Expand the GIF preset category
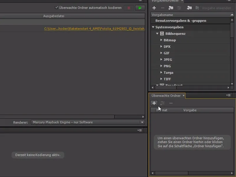The width and height of the screenshot is (236, 177). (x=161, y=53)
